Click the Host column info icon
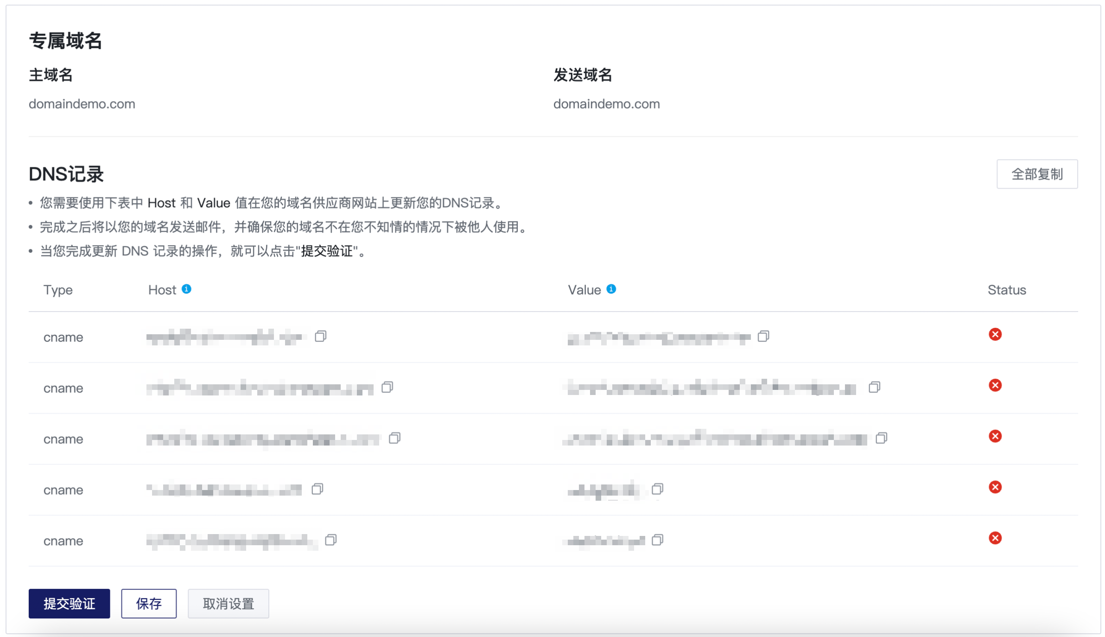This screenshot has width=1105, height=637. point(186,289)
